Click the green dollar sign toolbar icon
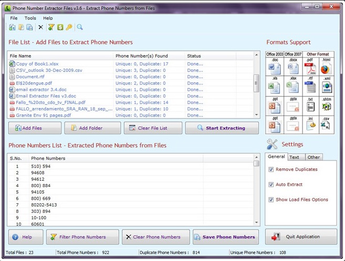 (x=60, y=27)
